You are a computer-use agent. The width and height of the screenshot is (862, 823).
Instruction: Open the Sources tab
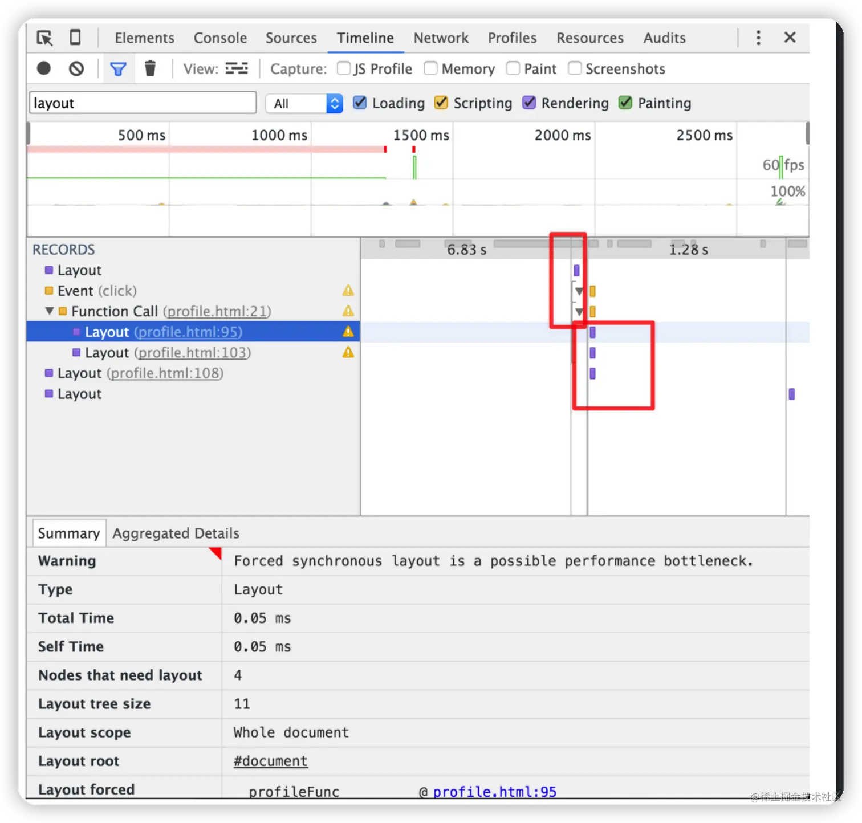pos(291,38)
